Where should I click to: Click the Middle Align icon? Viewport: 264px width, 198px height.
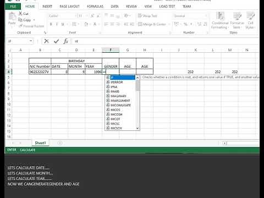[x=112, y=15]
